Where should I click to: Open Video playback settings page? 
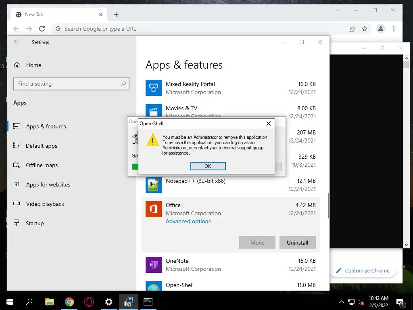click(x=45, y=204)
